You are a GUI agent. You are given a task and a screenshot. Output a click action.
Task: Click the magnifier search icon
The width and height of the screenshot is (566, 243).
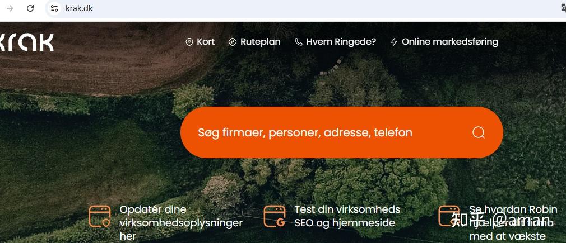pos(479,132)
